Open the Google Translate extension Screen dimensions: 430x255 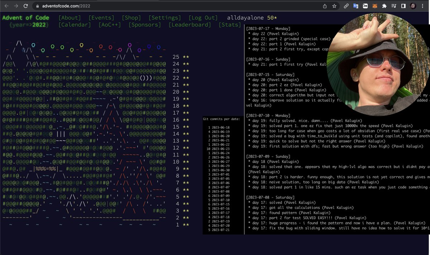(x=356, y=6)
